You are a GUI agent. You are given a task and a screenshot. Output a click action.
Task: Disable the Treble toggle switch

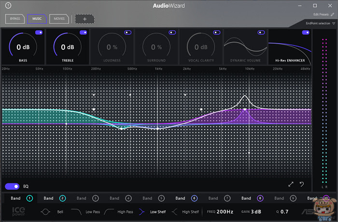click(x=83, y=32)
